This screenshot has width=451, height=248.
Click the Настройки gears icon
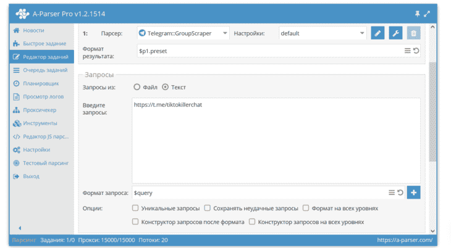click(x=17, y=150)
